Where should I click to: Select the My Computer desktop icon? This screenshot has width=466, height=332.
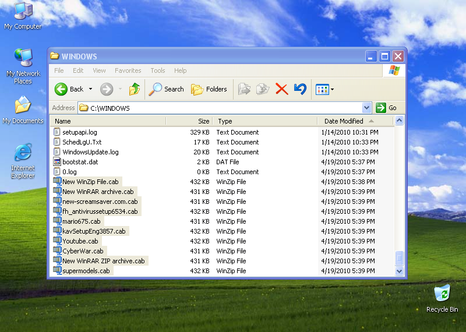click(23, 12)
